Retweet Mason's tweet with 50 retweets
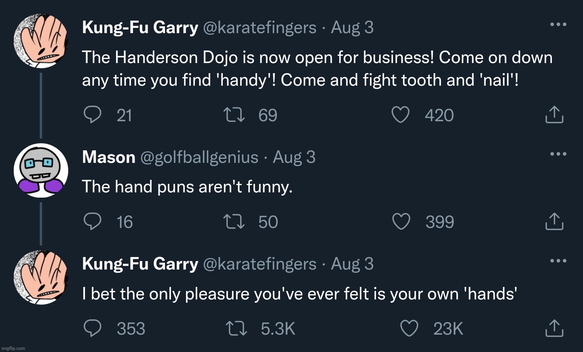The image size is (583, 352). 234,221
